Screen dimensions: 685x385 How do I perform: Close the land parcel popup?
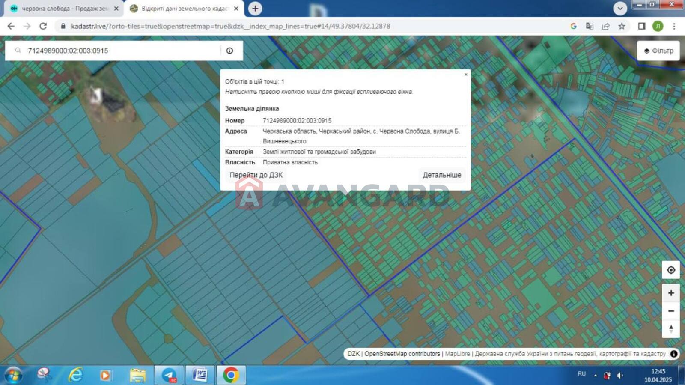[x=466, y=75]
